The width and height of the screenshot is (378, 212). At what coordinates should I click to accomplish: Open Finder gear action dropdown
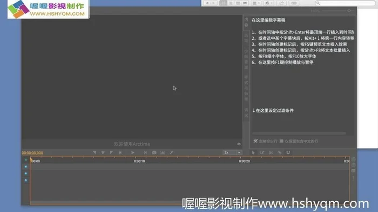click(268, 3)
